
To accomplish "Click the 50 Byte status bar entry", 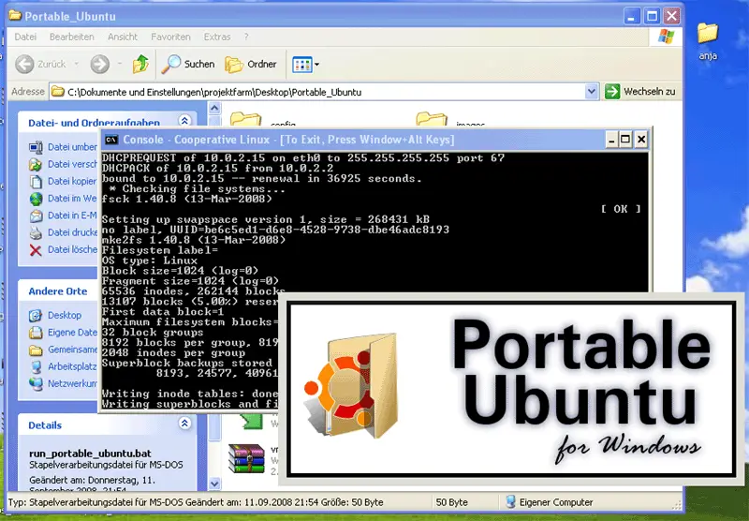I will pos(452,502).
